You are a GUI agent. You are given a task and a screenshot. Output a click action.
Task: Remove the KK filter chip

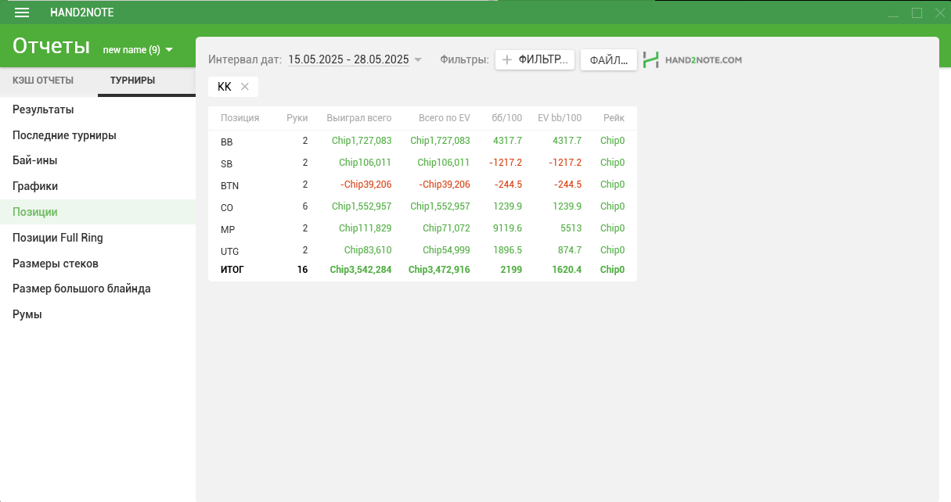pyautogui.click(x=245, y=87)
